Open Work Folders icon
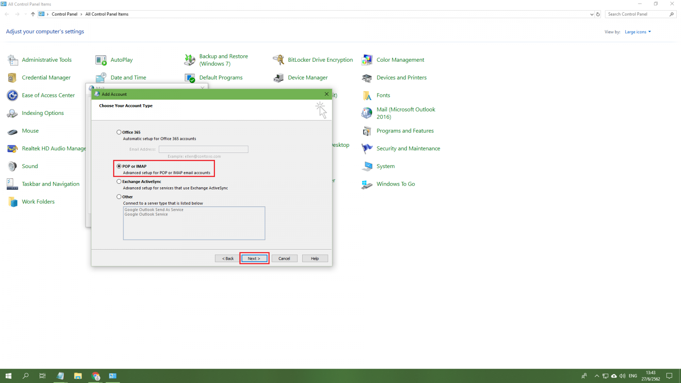Viewport: 681px width, 383px height. (x=12, y=202)
